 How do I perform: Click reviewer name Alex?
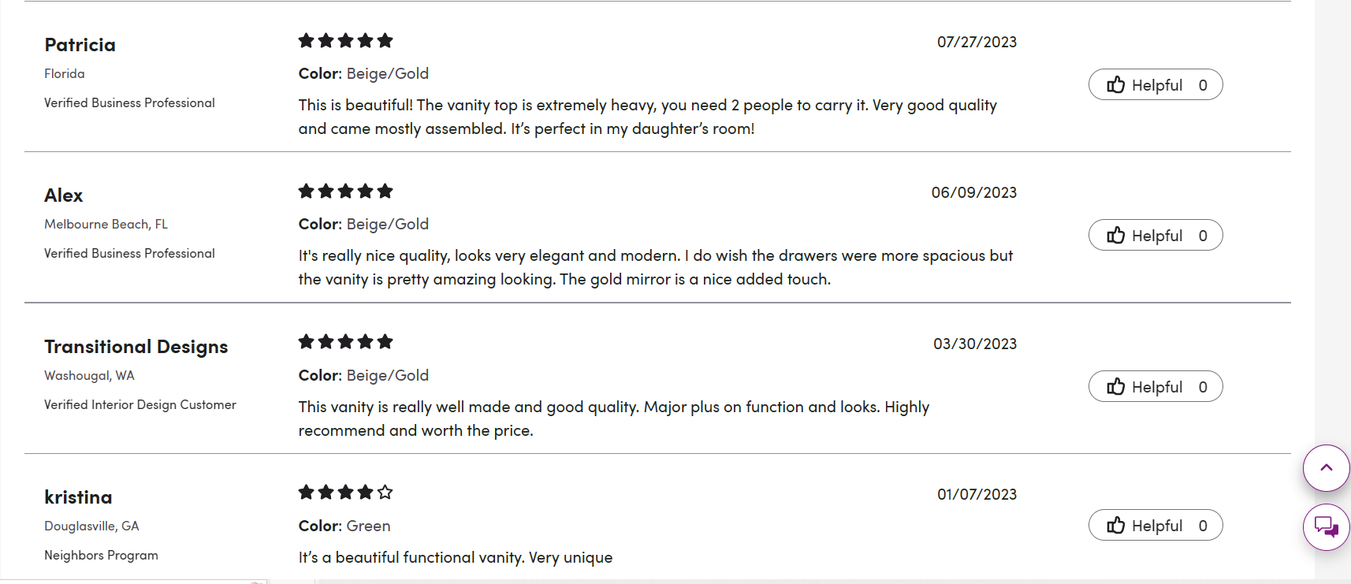63,195
